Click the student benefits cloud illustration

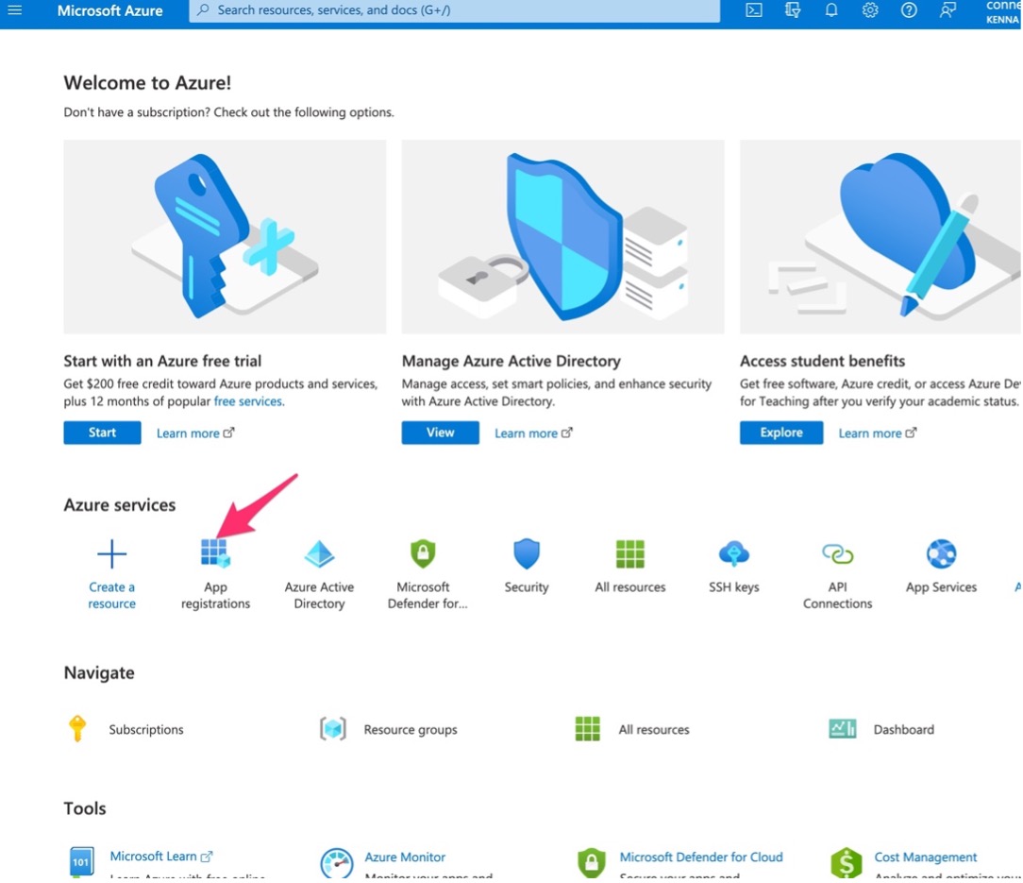pyautogui.click(x=880, y=236)
